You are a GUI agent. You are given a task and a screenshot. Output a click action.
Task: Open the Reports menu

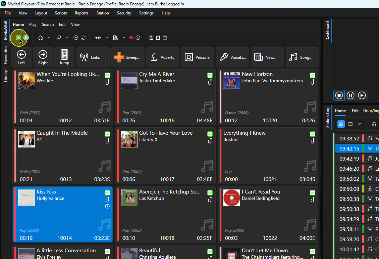82,13
